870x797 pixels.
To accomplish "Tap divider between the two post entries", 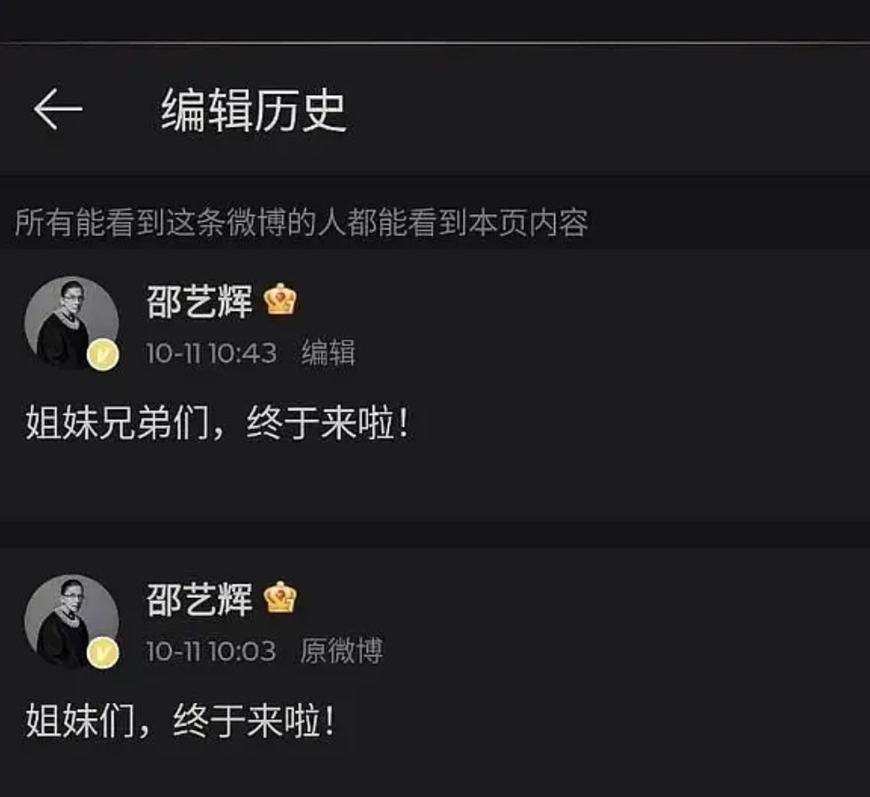I will click(435, 534).
